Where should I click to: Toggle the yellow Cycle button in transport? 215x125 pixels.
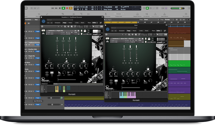71,8
